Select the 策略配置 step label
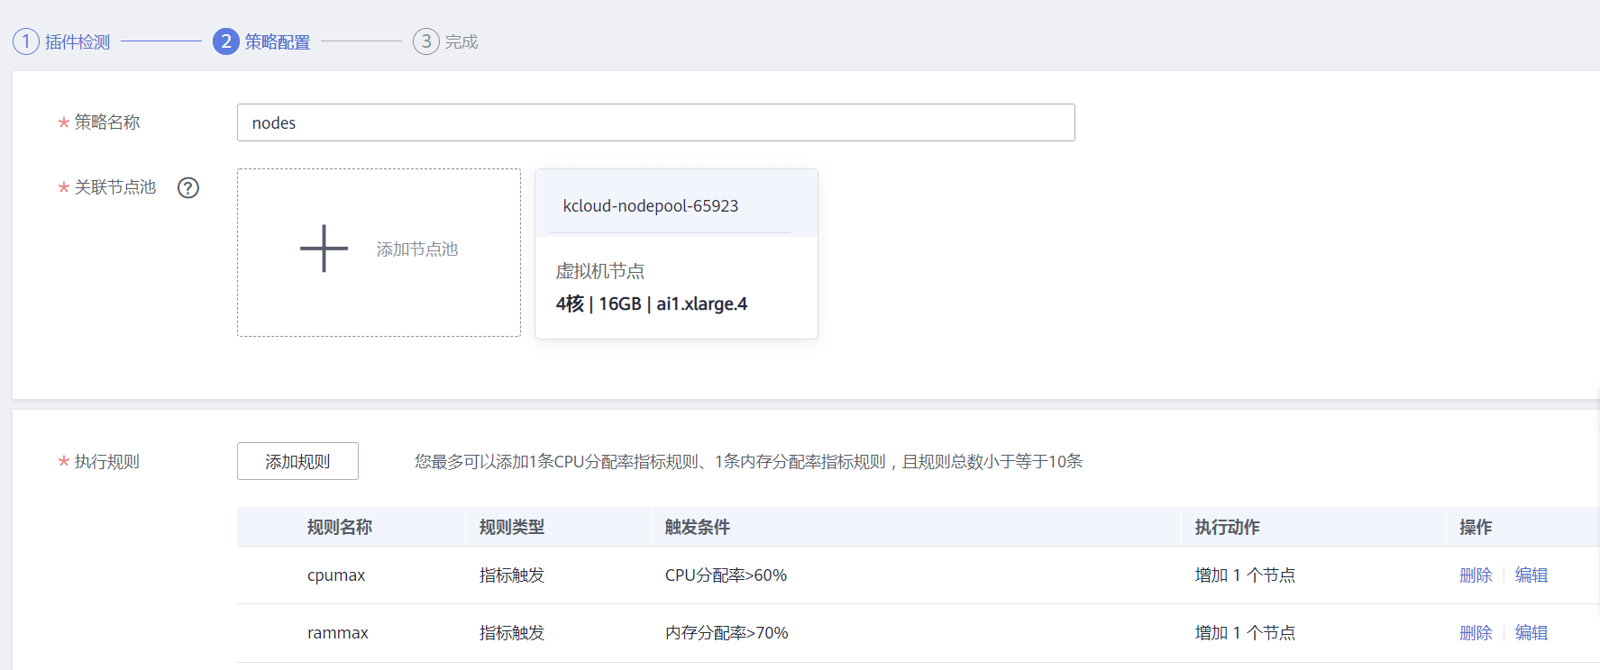 [x=278, y=42]
